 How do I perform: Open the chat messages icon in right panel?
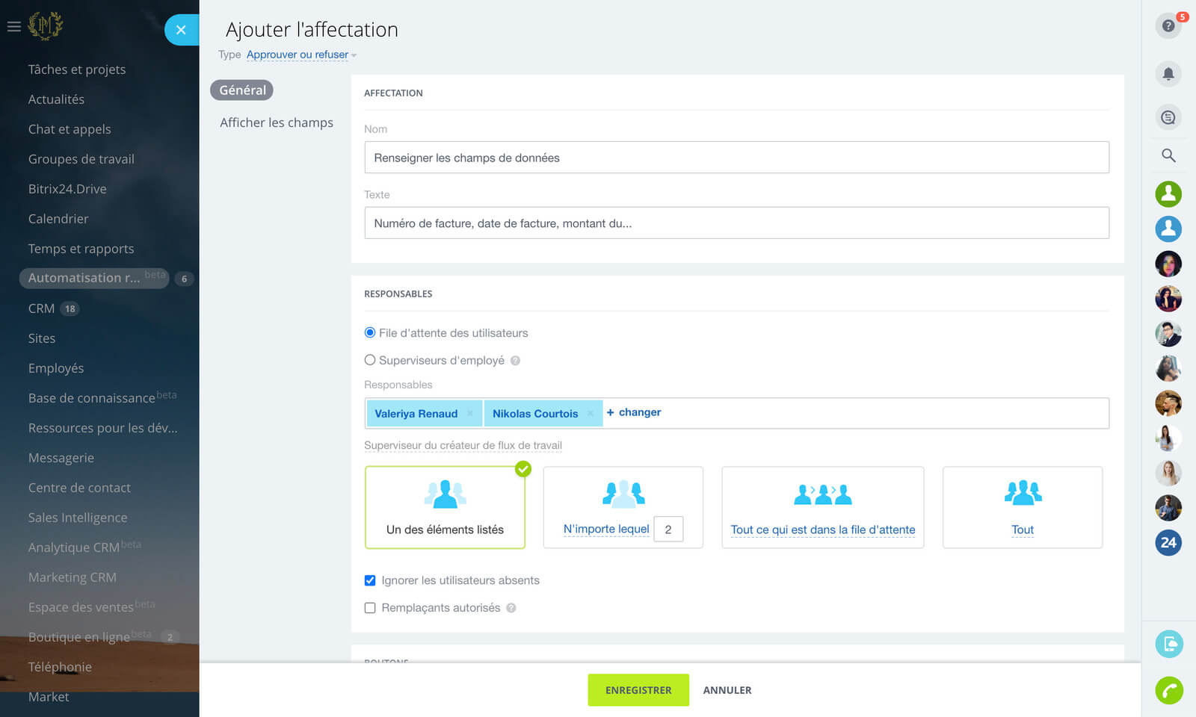coord(1168,117)
